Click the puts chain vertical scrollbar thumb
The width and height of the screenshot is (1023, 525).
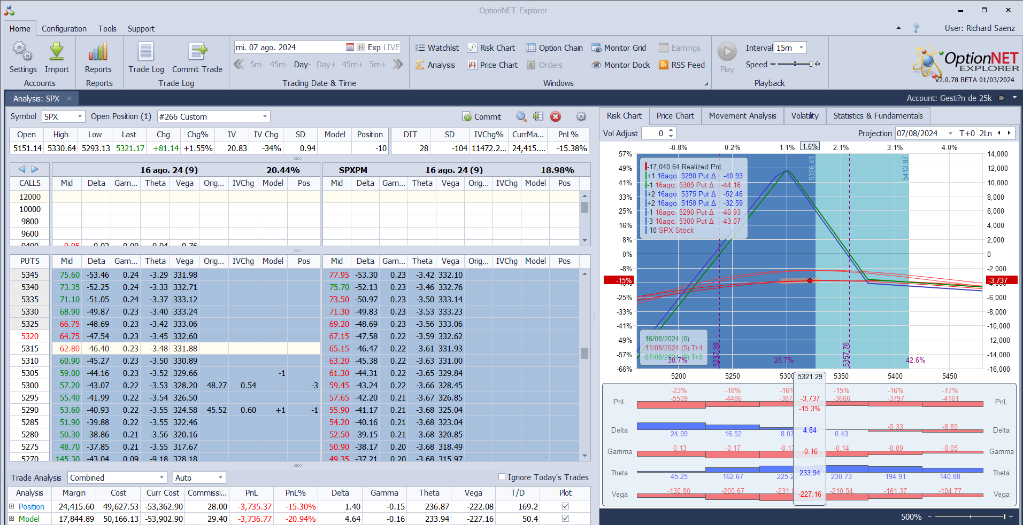(585, 354)
